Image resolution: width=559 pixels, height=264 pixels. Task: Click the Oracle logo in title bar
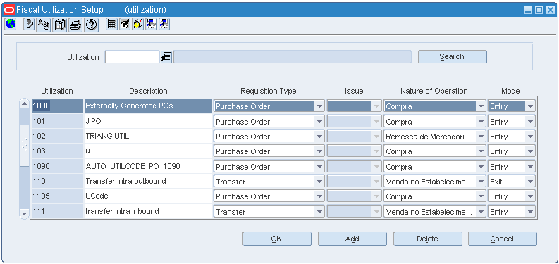point(9,10)
